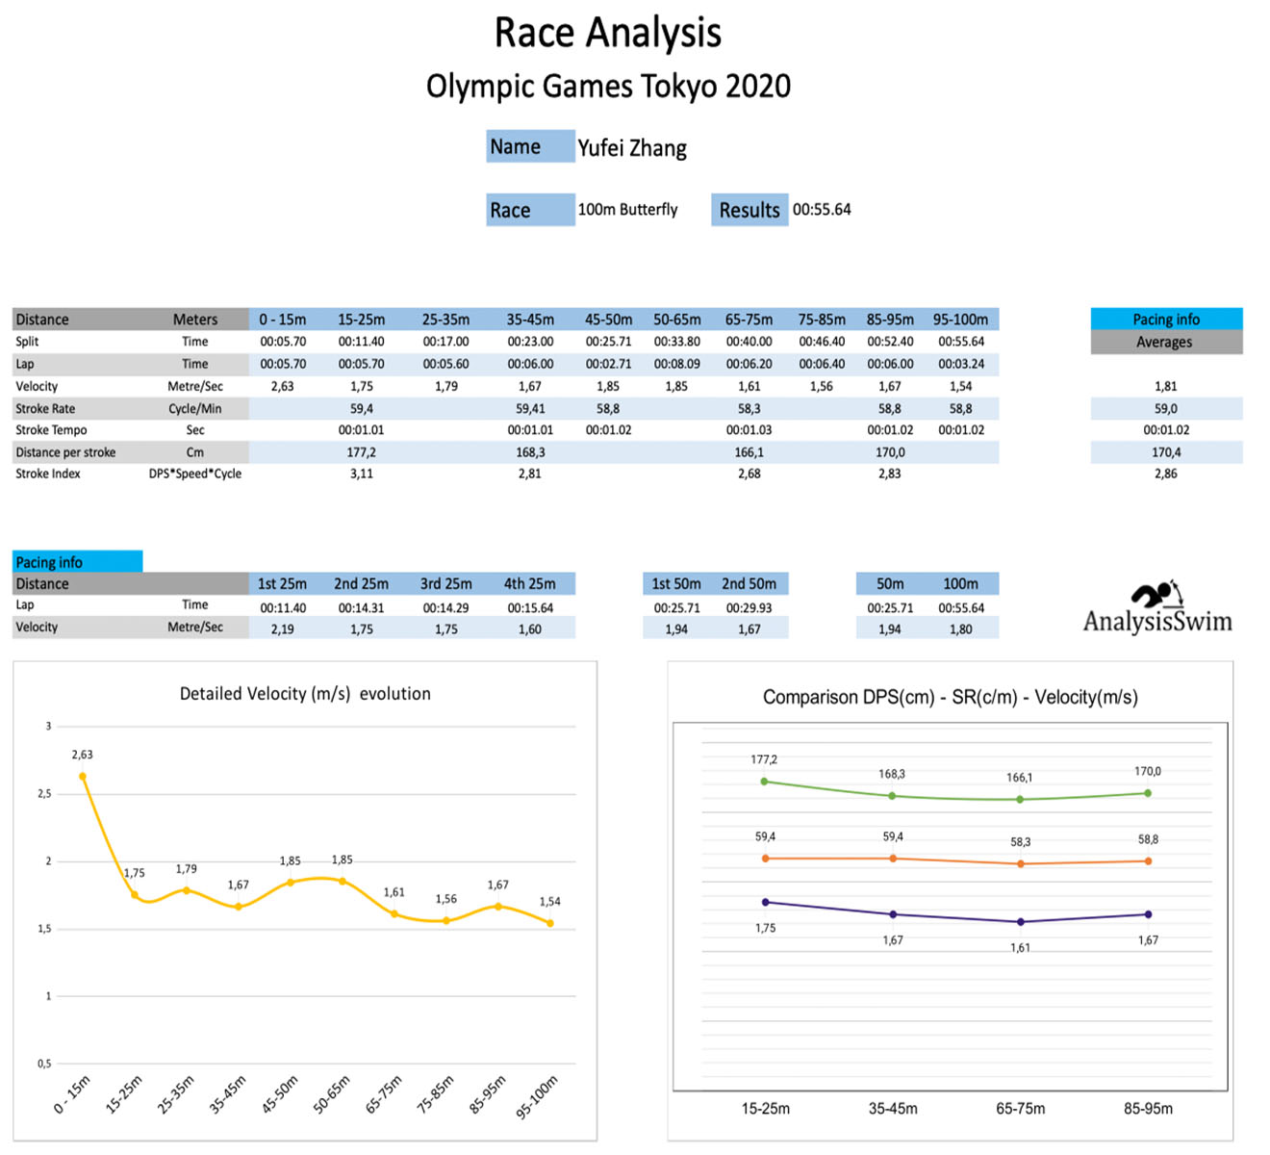Click the Comparison DPS-SR-Velocity chart title
Image resolution: width=1270 pixels, height=1155 pixels.
(x=950, y=698)
